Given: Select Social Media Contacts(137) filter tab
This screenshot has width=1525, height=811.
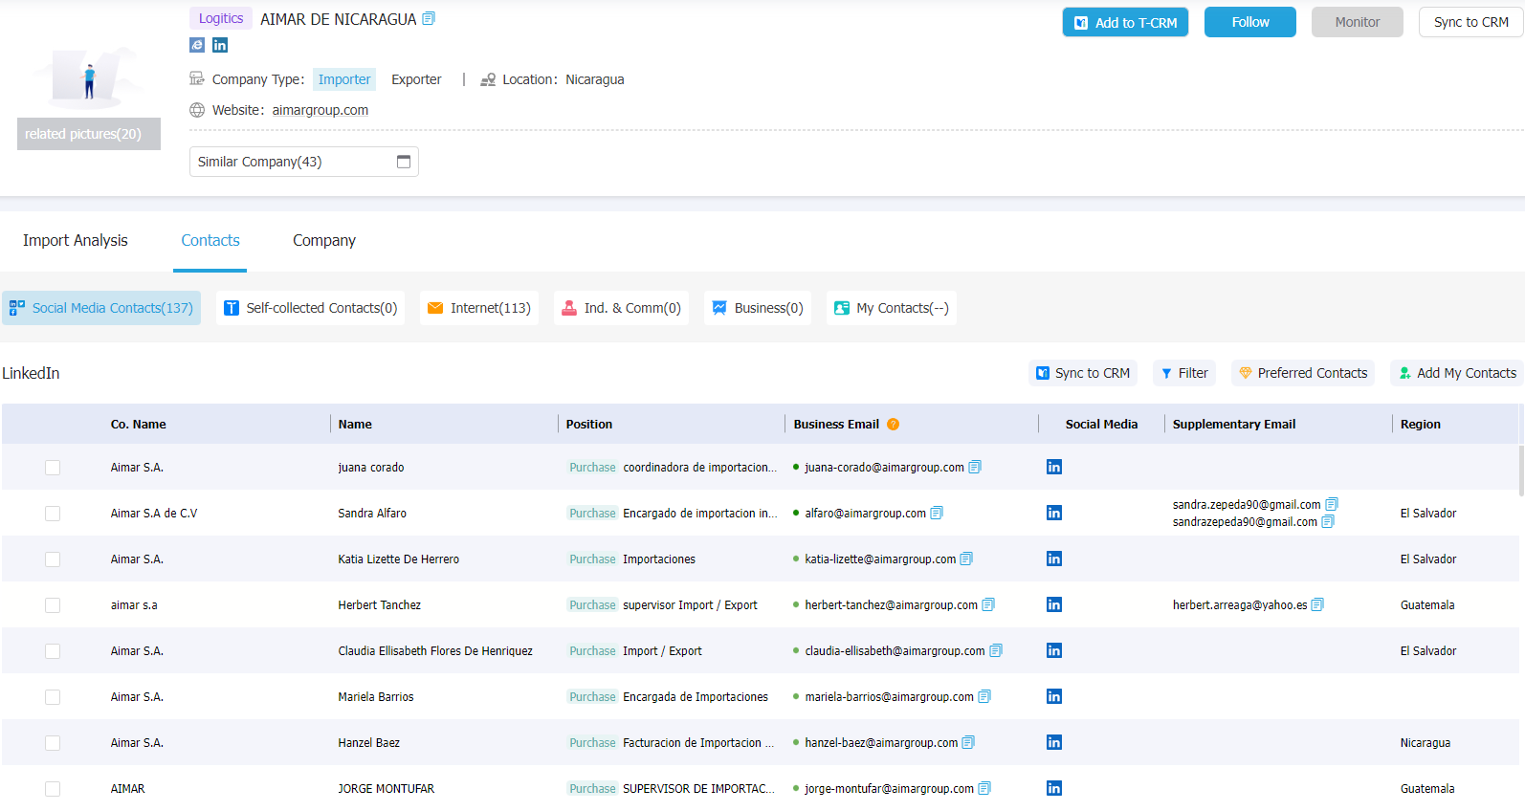Looking at the screenshot, I should point(101,308).
